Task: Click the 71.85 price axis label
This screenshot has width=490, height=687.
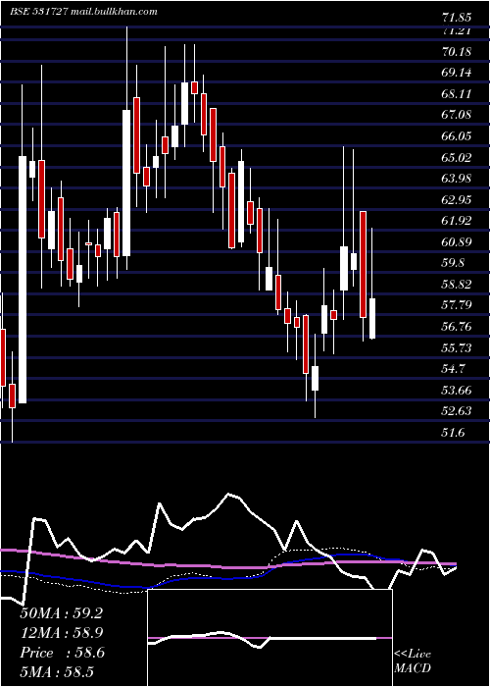Action: tap(457, 18)
